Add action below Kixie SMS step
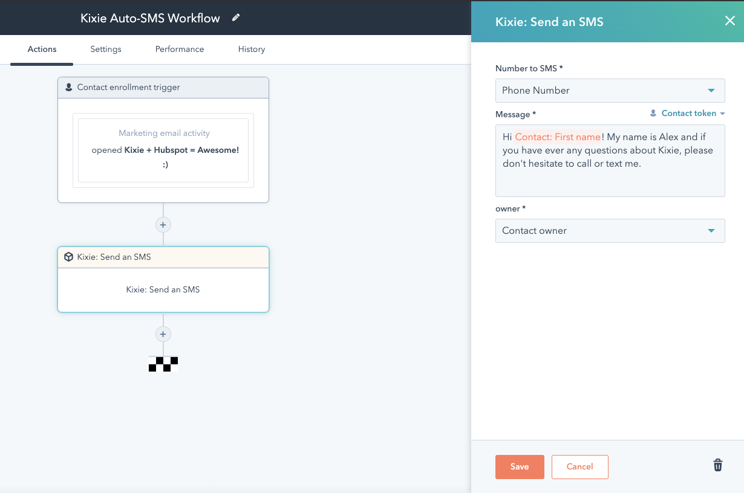This screenshot has width=744, height=493. pyautogui.click(x=163, y=334)
